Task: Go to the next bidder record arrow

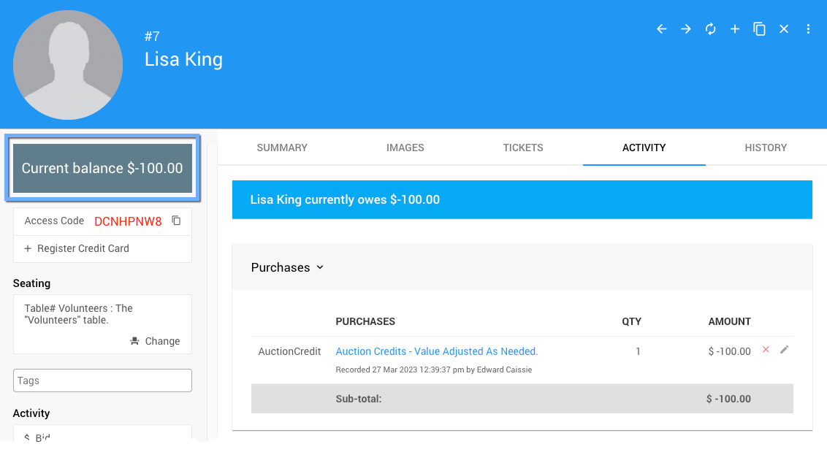Action: [686, 29]
